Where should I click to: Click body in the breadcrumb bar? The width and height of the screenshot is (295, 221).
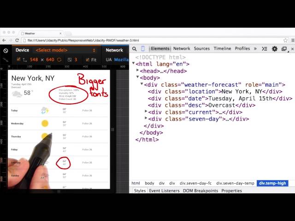pyautogui.click(x=149, y=183)
